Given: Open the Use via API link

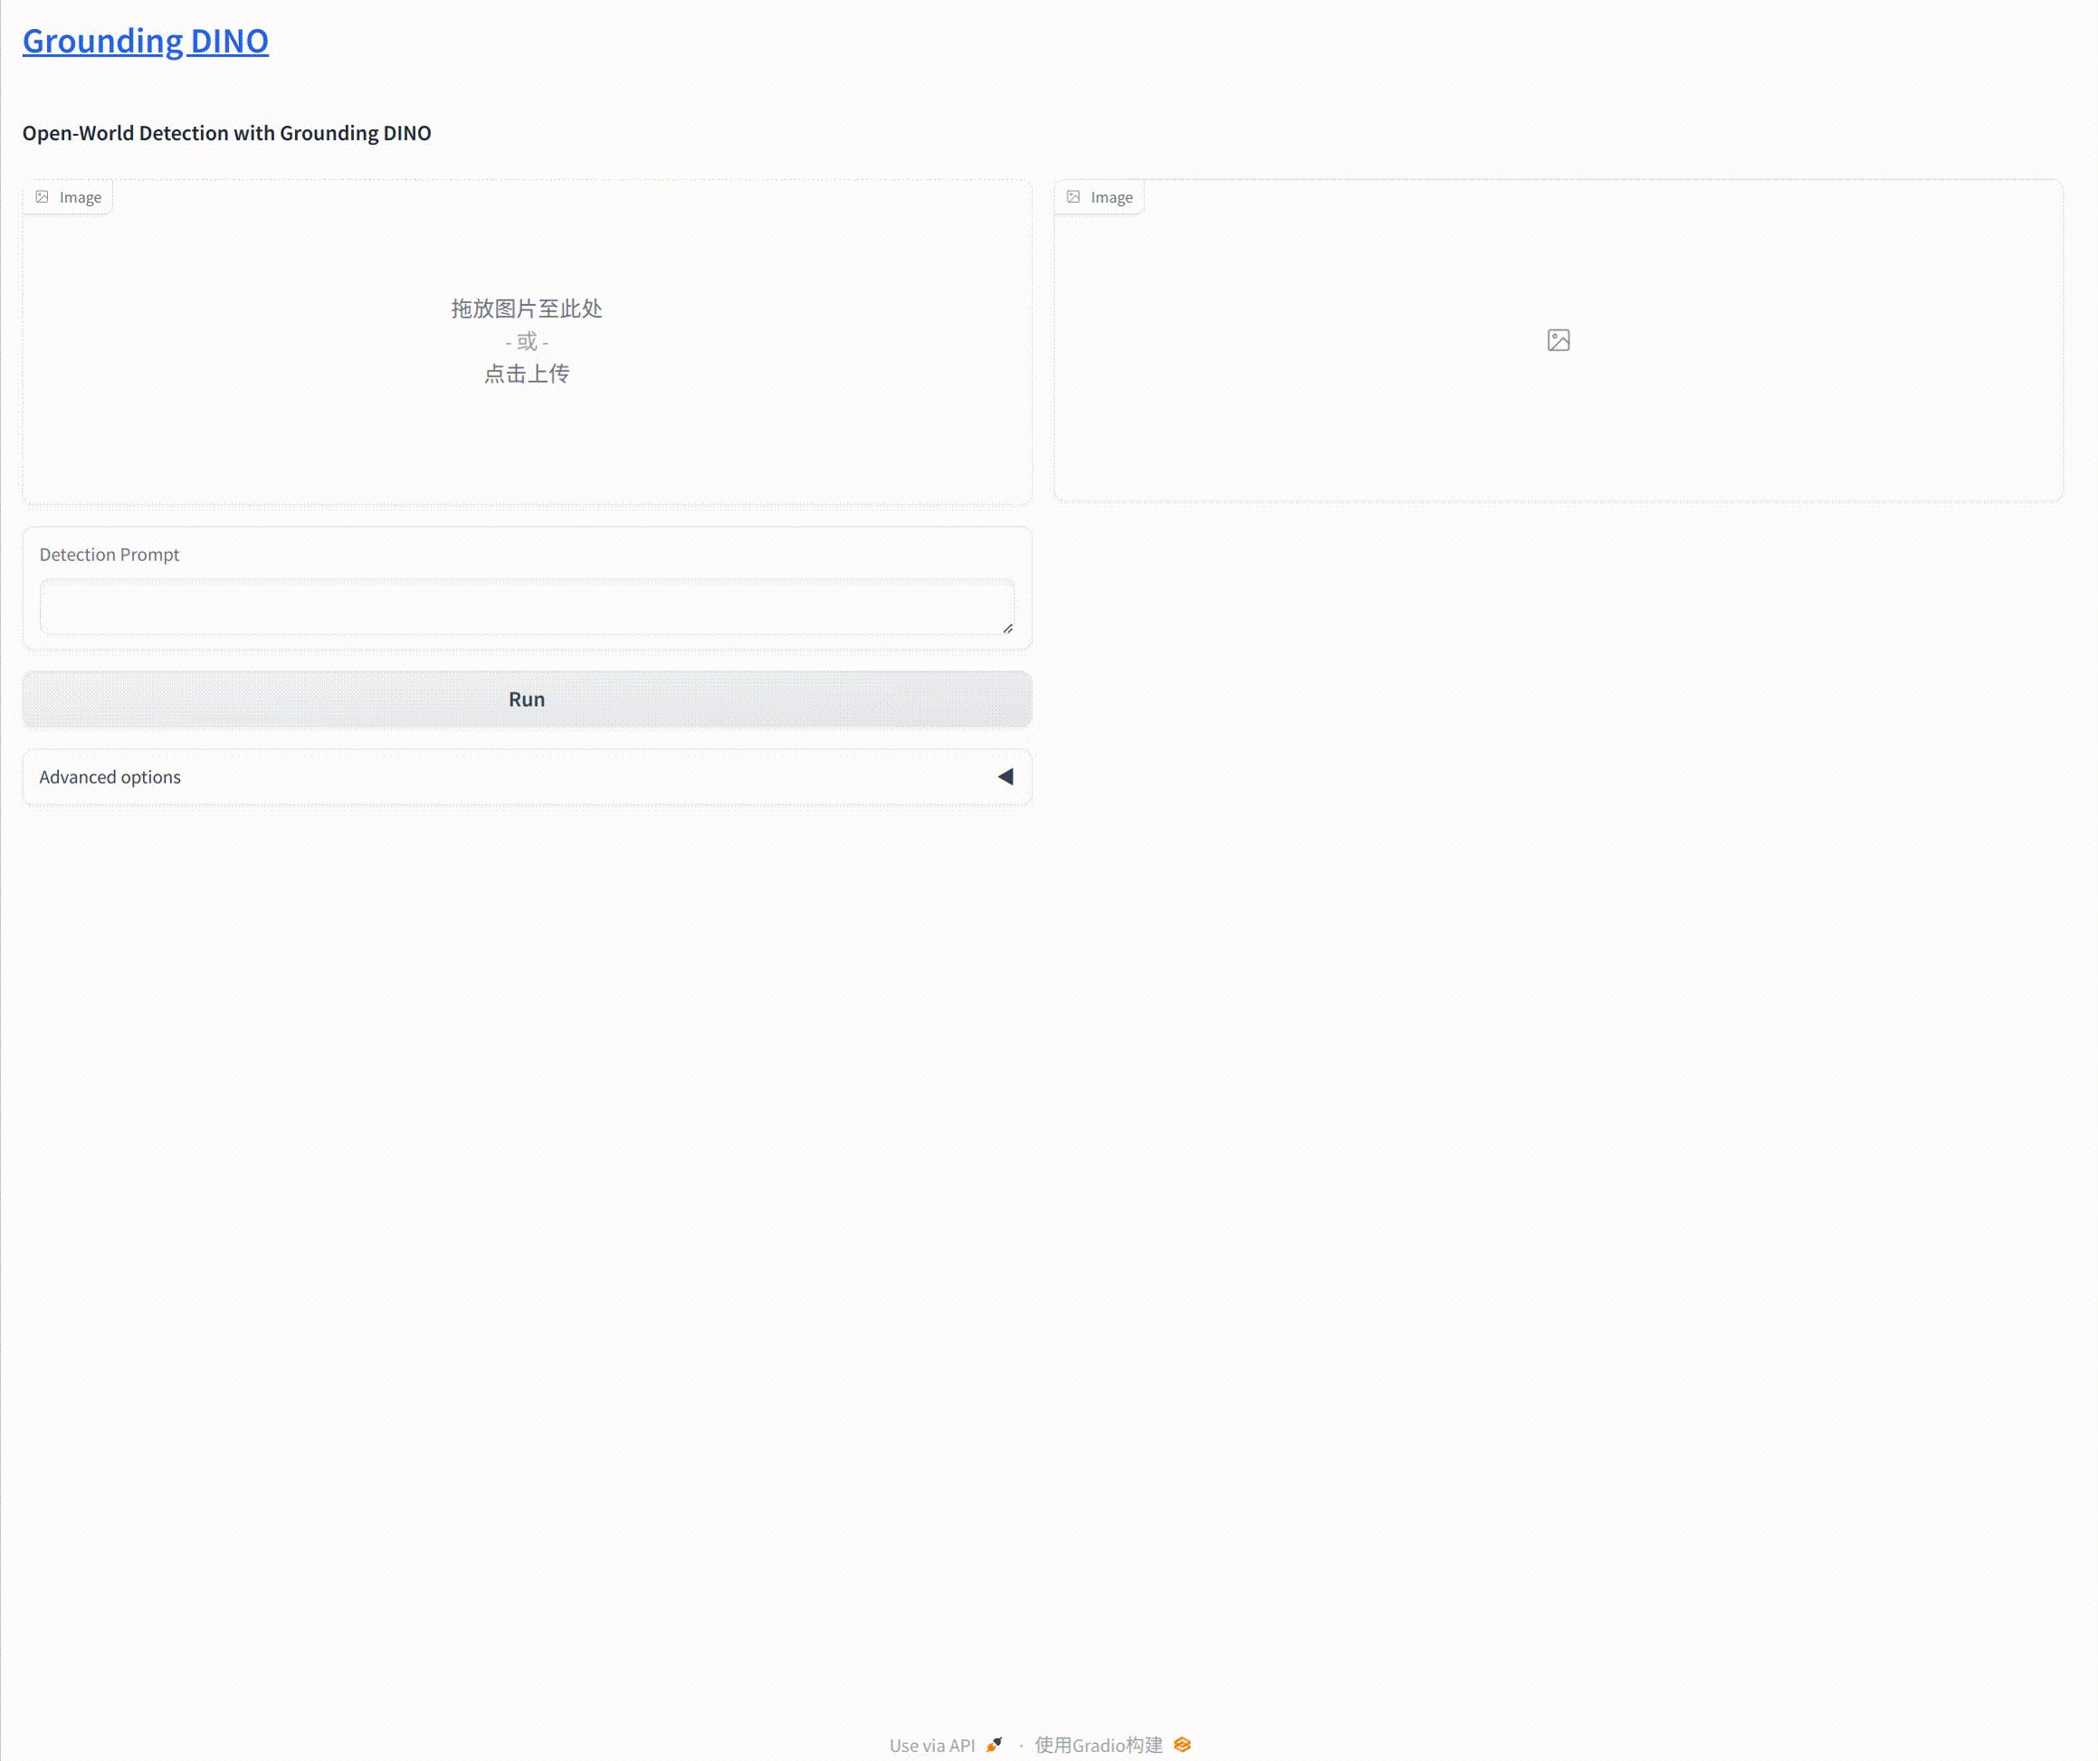Looking at the screenshot, I should 931,1745.
